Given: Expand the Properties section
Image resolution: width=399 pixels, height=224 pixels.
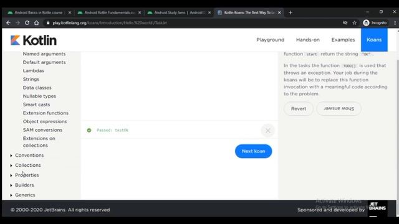Looking at the screenshot, I should (27, 175).
